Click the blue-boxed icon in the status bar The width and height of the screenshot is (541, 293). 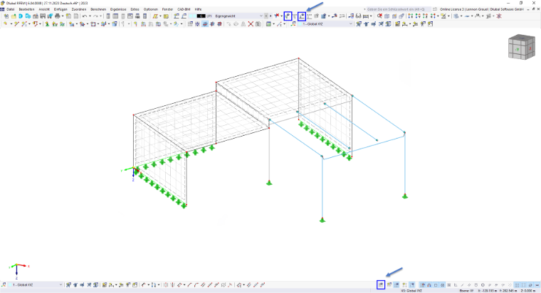[381, 284]
